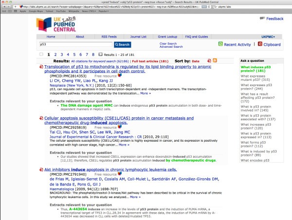Click the Feedback speech bubble icon
This screenshot has height=220, width=292.
click(262, 18)
